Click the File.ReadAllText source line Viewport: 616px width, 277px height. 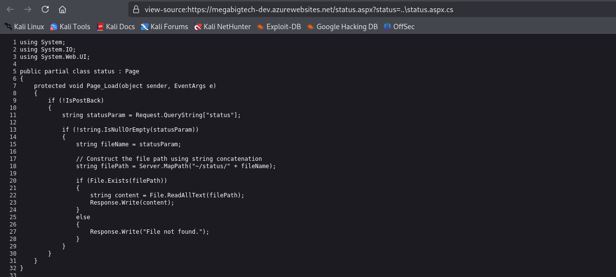167,195
